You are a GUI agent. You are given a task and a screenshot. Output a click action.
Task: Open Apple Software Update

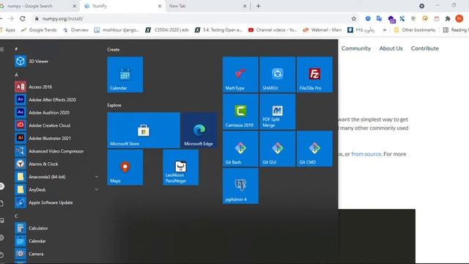[56, 202]
